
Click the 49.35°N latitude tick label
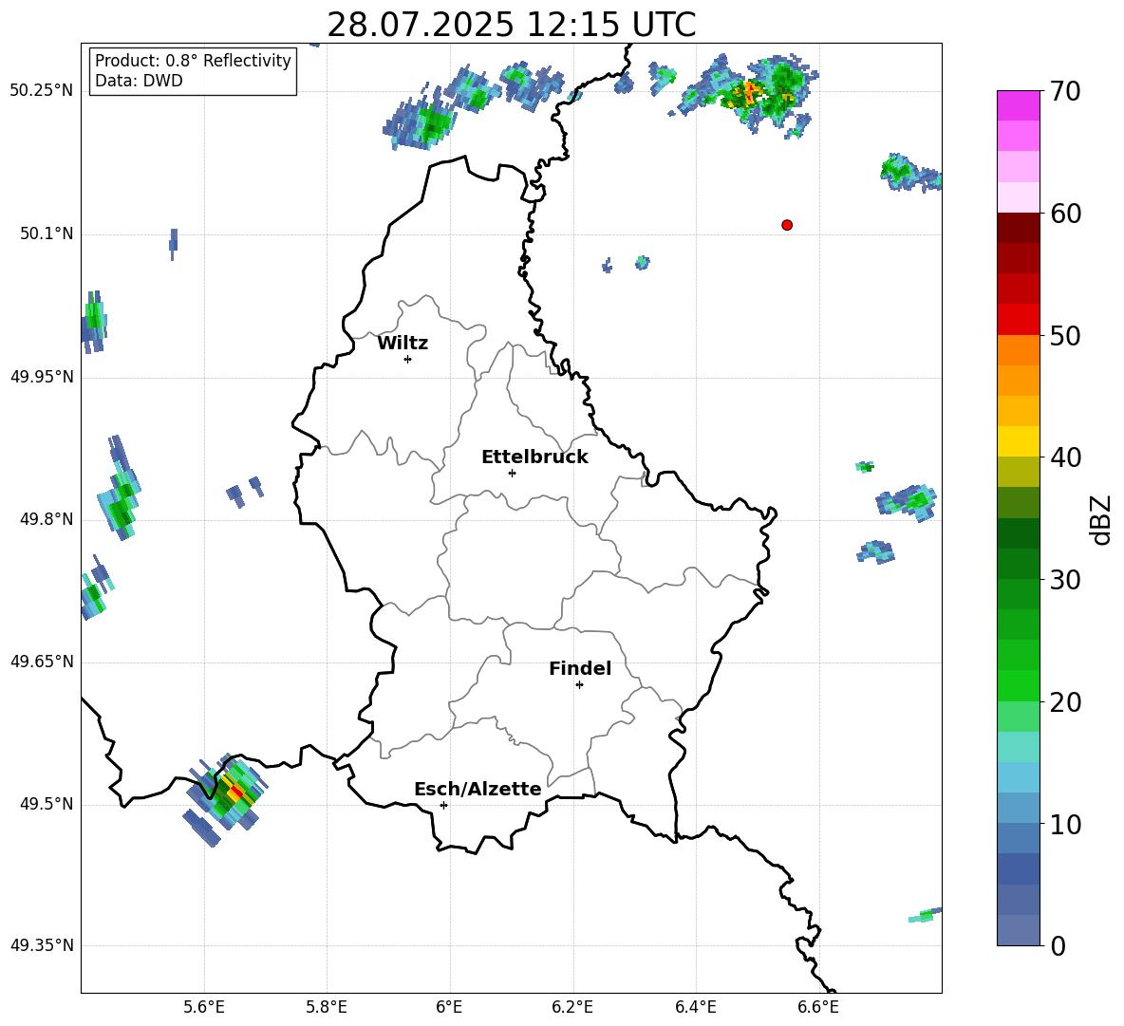(x=42, y=945)
